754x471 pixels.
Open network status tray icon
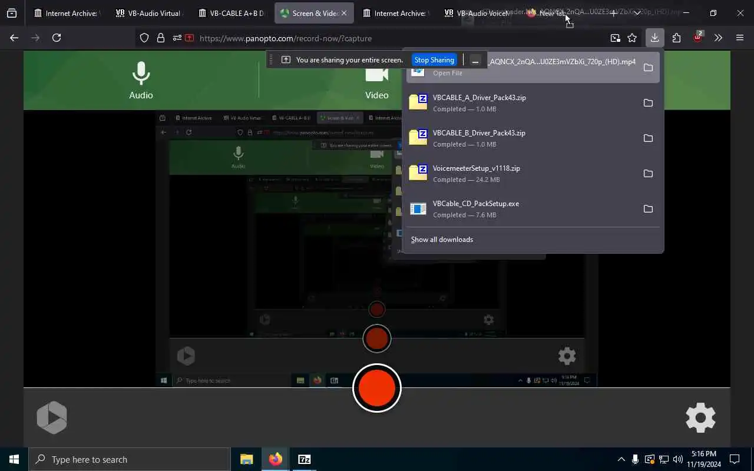[x=663, y=459]
